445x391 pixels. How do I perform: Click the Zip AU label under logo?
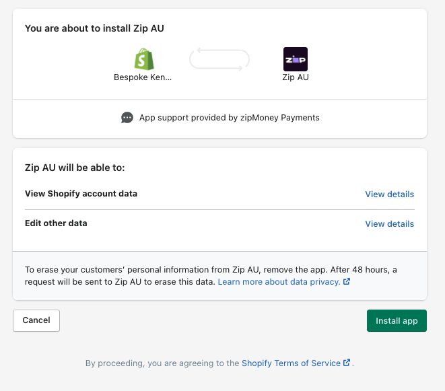[296, 77]
